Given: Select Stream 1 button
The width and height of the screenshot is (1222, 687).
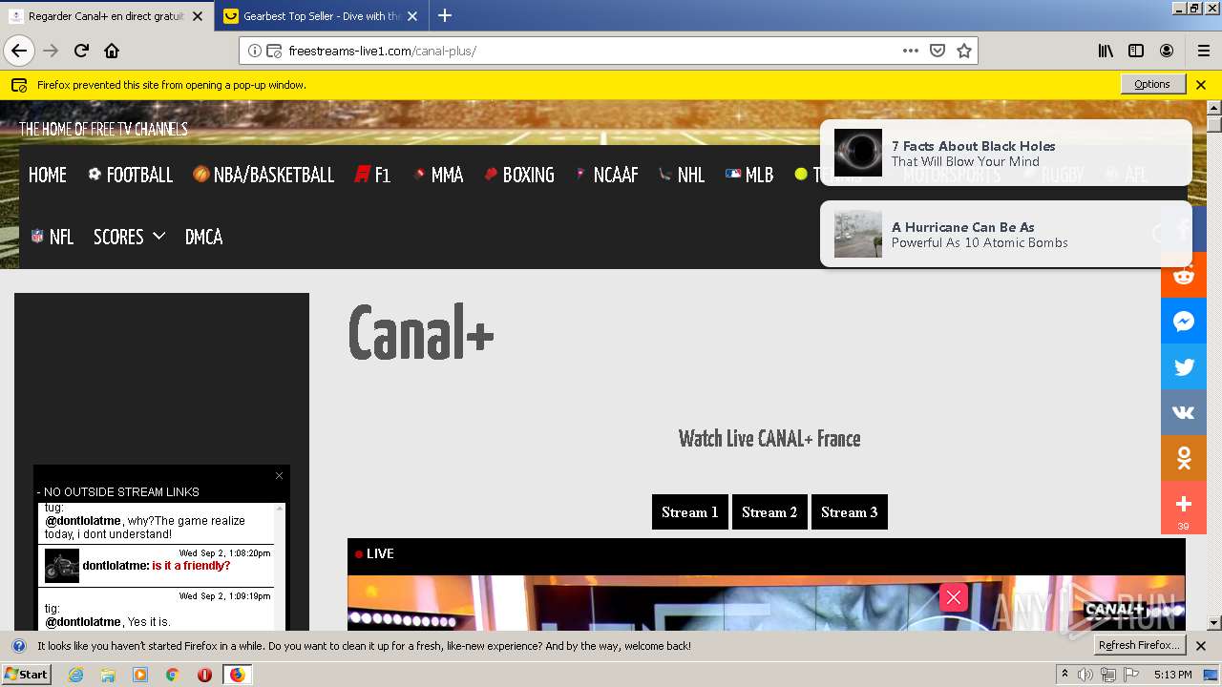Looking at the screenshot, I should (690, 512).
